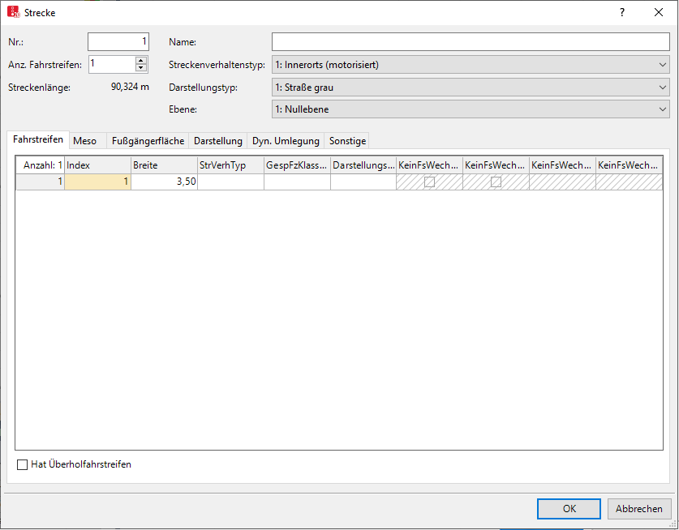Go to the Sonstige tab
The image size is (679, 530).
[347, 141]
